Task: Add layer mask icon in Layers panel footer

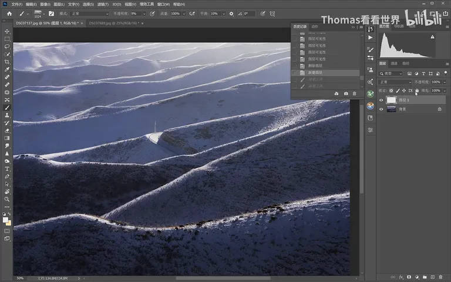Action: coord(409,277)
